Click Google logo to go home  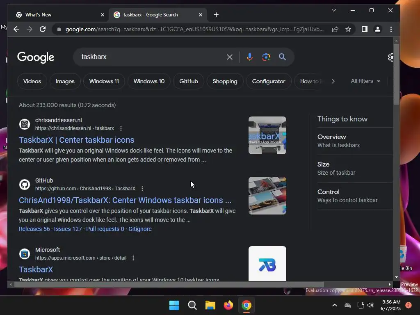(36, 57)
